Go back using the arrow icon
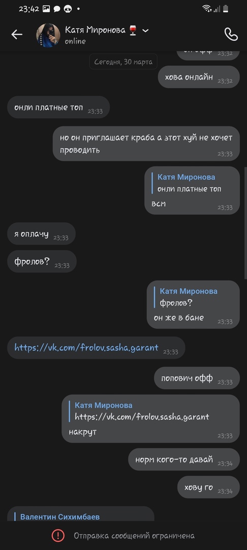247x550 pixels. 16,35
